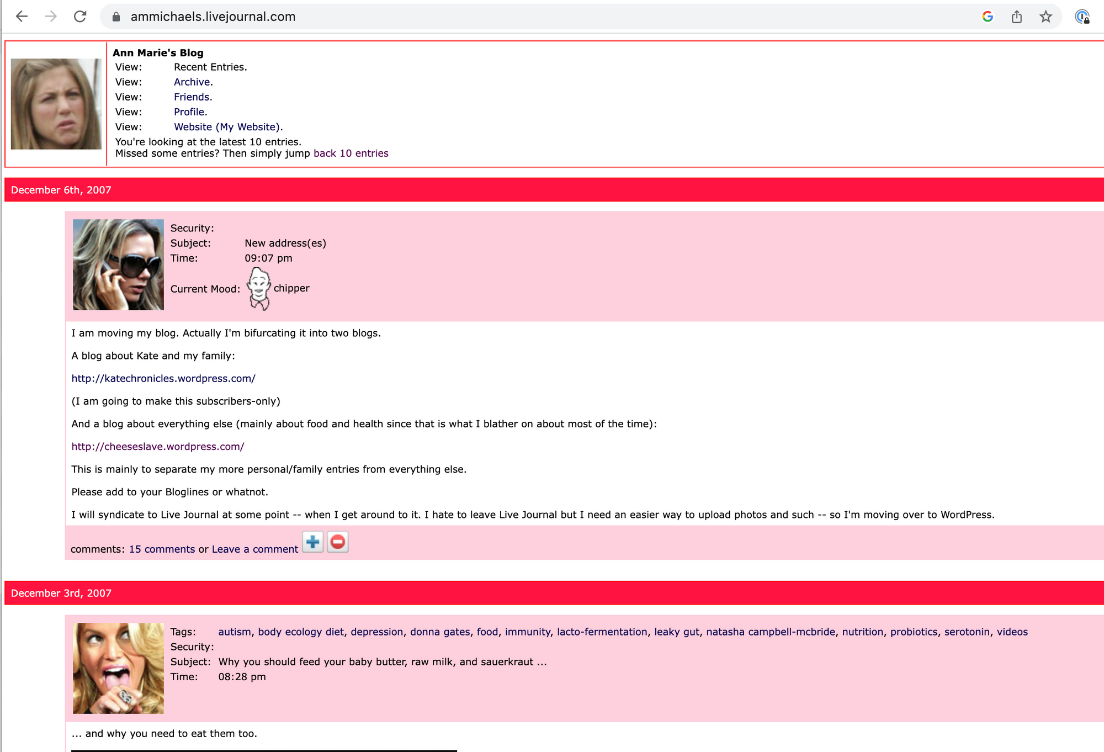Open the Friends view link
1104x752 pixels.
click(192, 97)
